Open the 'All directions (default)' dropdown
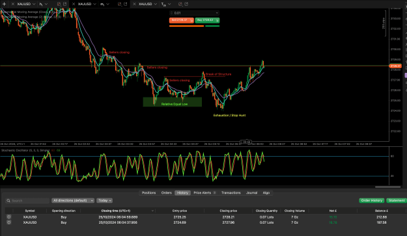This screenshot has width=407, height=236. [73, 200]
